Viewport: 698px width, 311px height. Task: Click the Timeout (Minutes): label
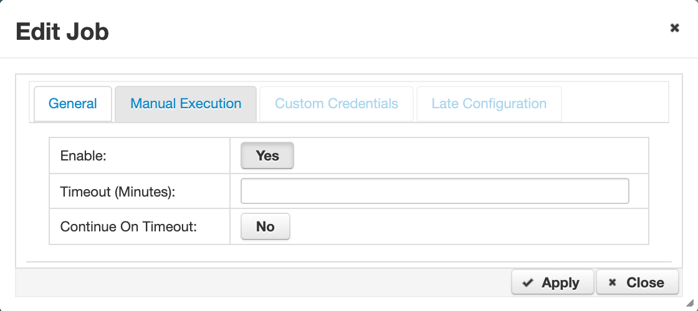118,192
